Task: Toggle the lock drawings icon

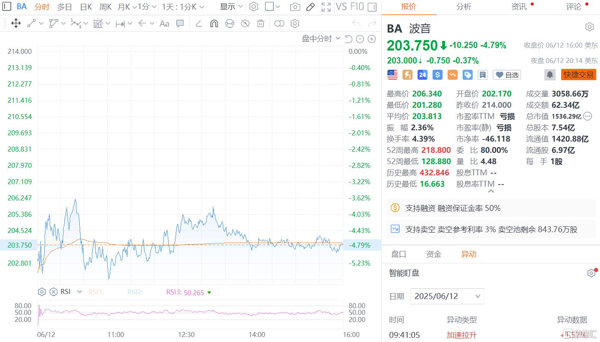Action: (230, 23)
